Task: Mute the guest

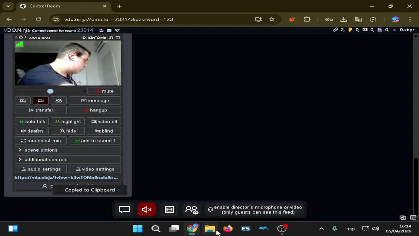Action: coord(104,91)
